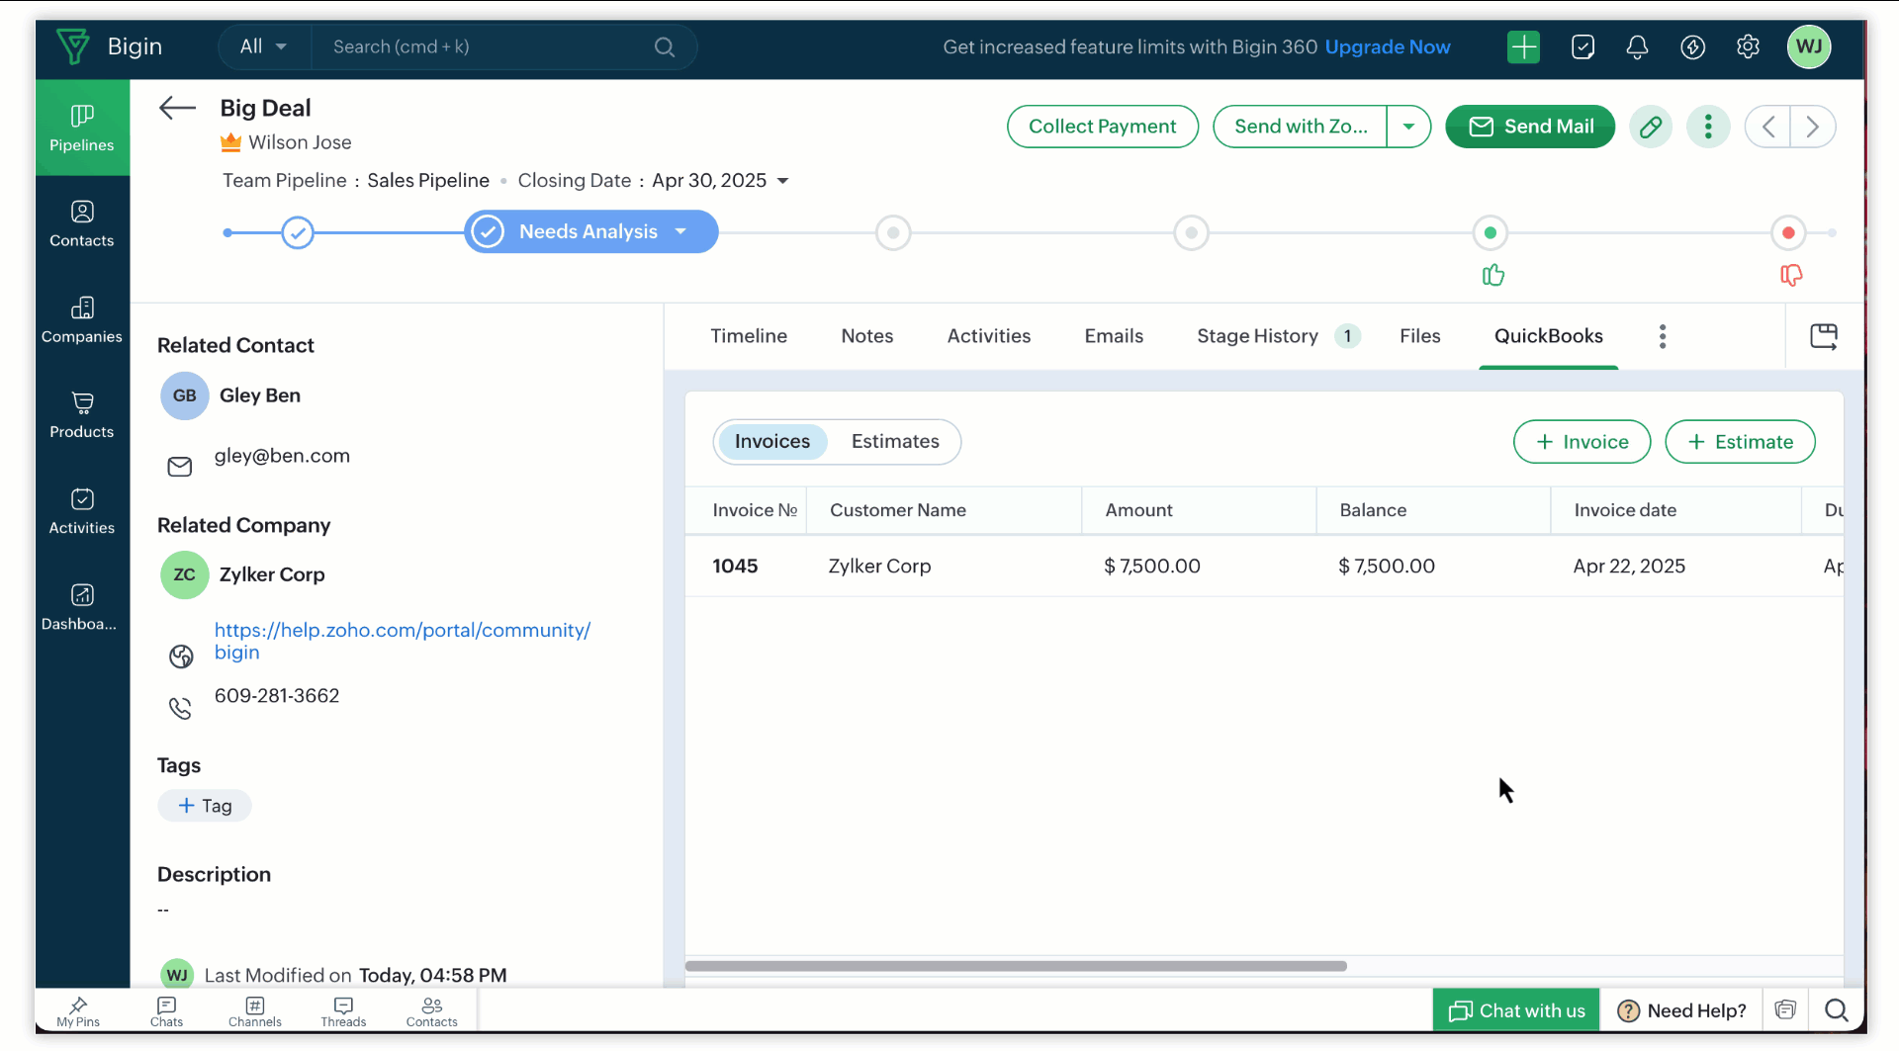Mark deal as won with thumbs up
This screenshot has width=1899, height=1051.
point(1493,275)
